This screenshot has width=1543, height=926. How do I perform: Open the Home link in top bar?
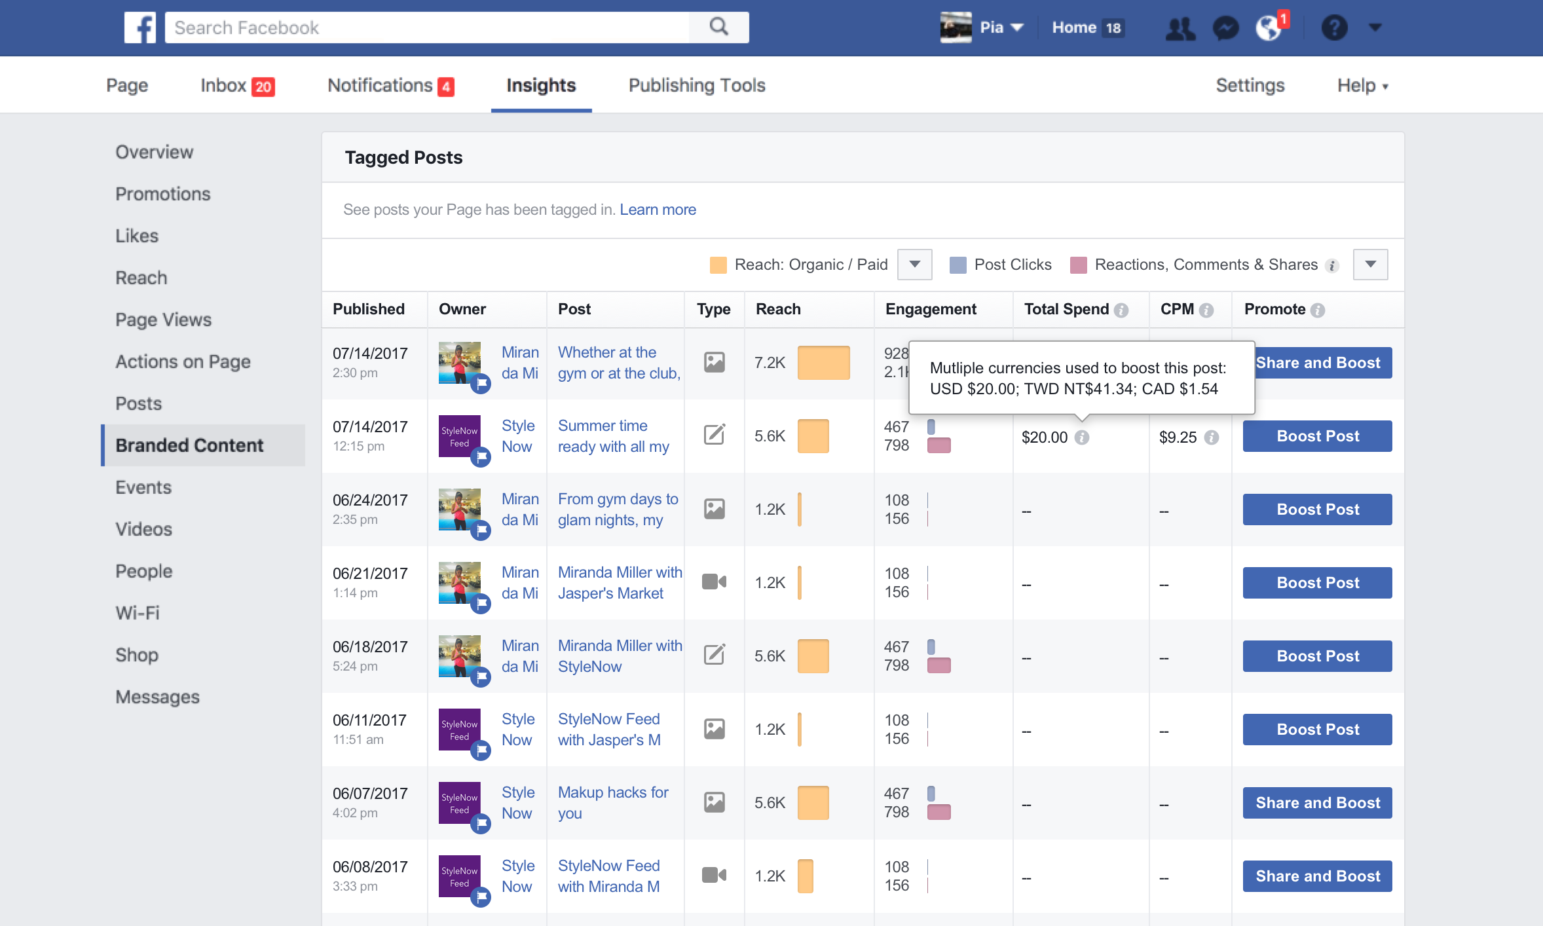click(1074, 28)
